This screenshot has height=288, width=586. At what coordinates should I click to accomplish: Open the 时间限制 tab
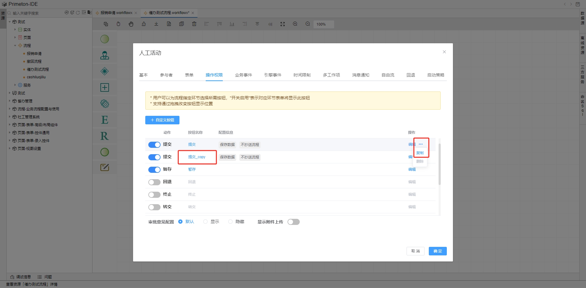(302, 75)
